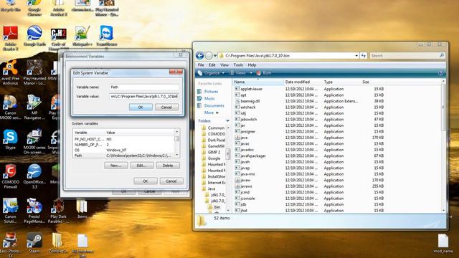Open Steam desktop shortcut

tap(34, 243)
